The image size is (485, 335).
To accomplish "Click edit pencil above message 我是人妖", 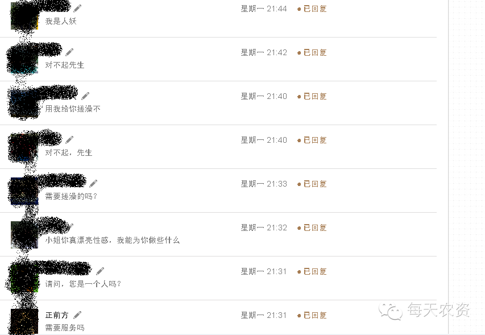I will click(x=77, y=9).
